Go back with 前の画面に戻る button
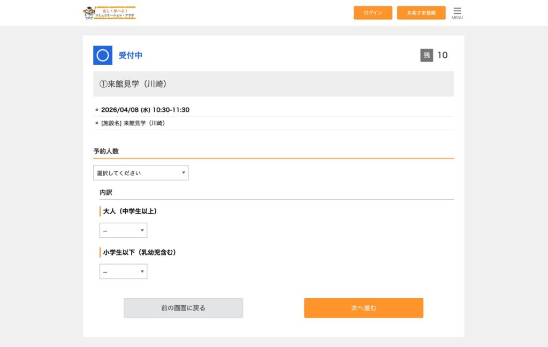The height and width of the screenshot is (347, 548). coord(183,308)
